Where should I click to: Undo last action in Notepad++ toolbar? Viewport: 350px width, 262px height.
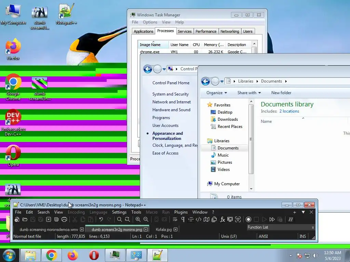coord(101,219)
